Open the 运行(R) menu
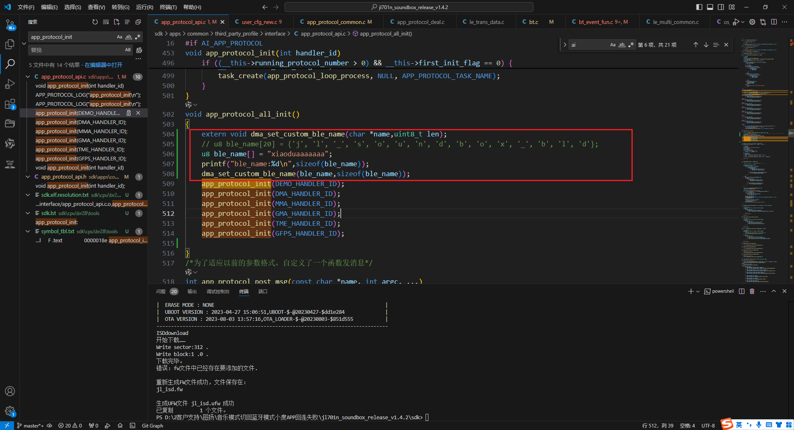Viewport: 794px width, 430px height. [x=144, y=7]
